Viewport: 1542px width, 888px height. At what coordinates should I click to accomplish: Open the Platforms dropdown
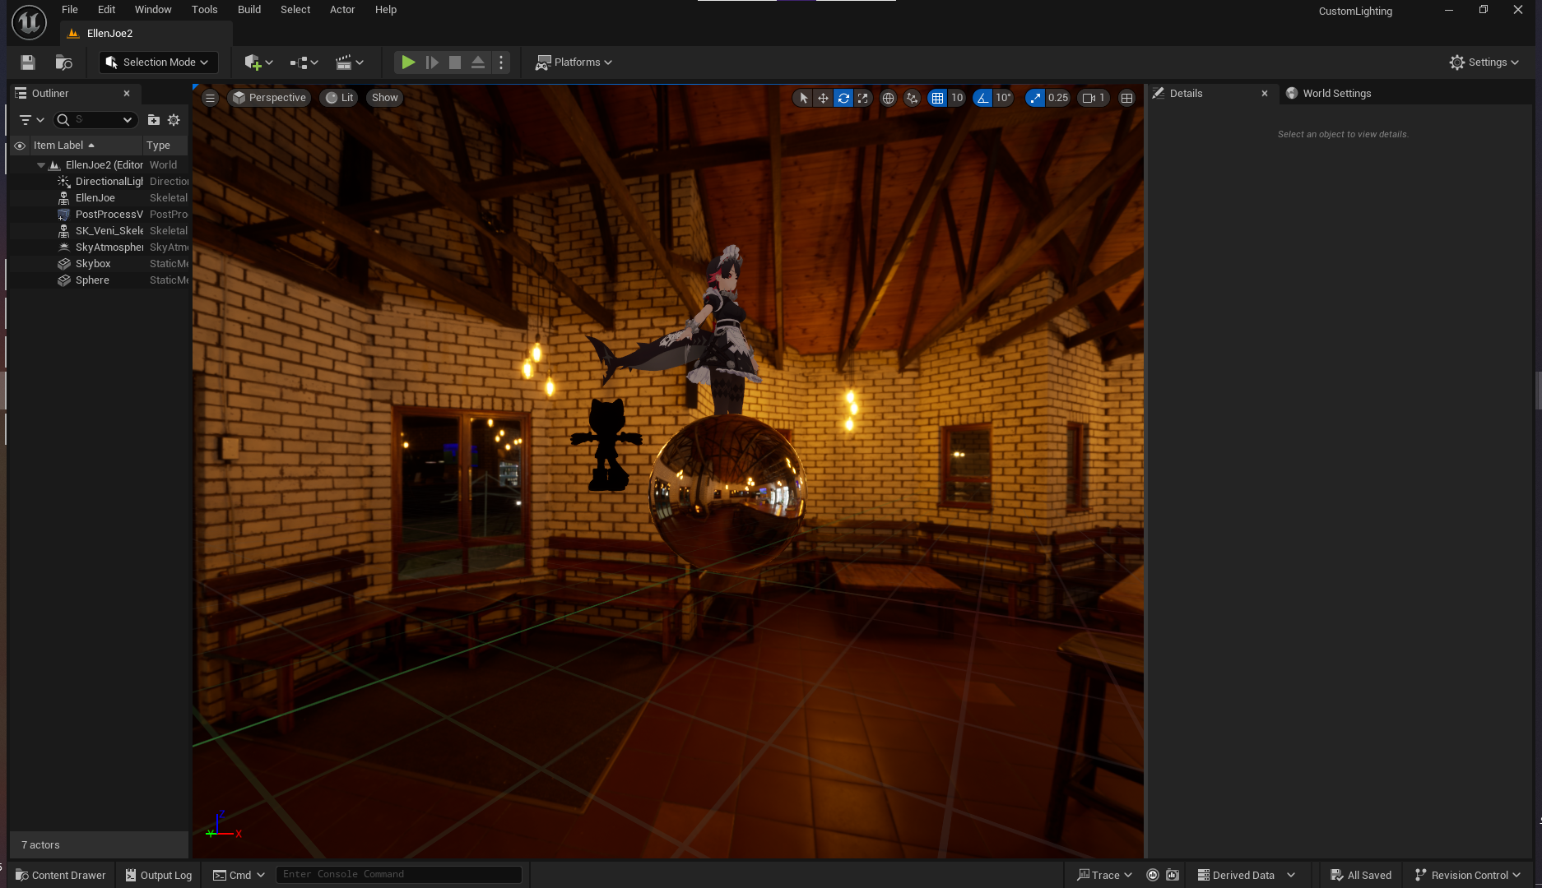(x=574, y=62)
